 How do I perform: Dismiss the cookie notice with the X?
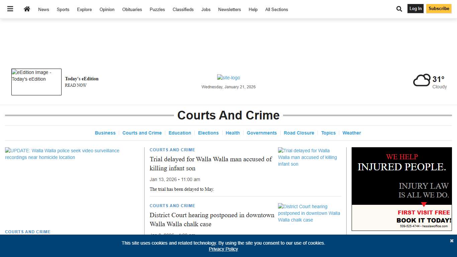tap(451, 241)
